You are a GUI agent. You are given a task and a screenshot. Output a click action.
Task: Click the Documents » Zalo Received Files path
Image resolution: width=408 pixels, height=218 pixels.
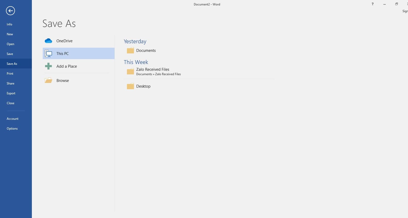159,74
